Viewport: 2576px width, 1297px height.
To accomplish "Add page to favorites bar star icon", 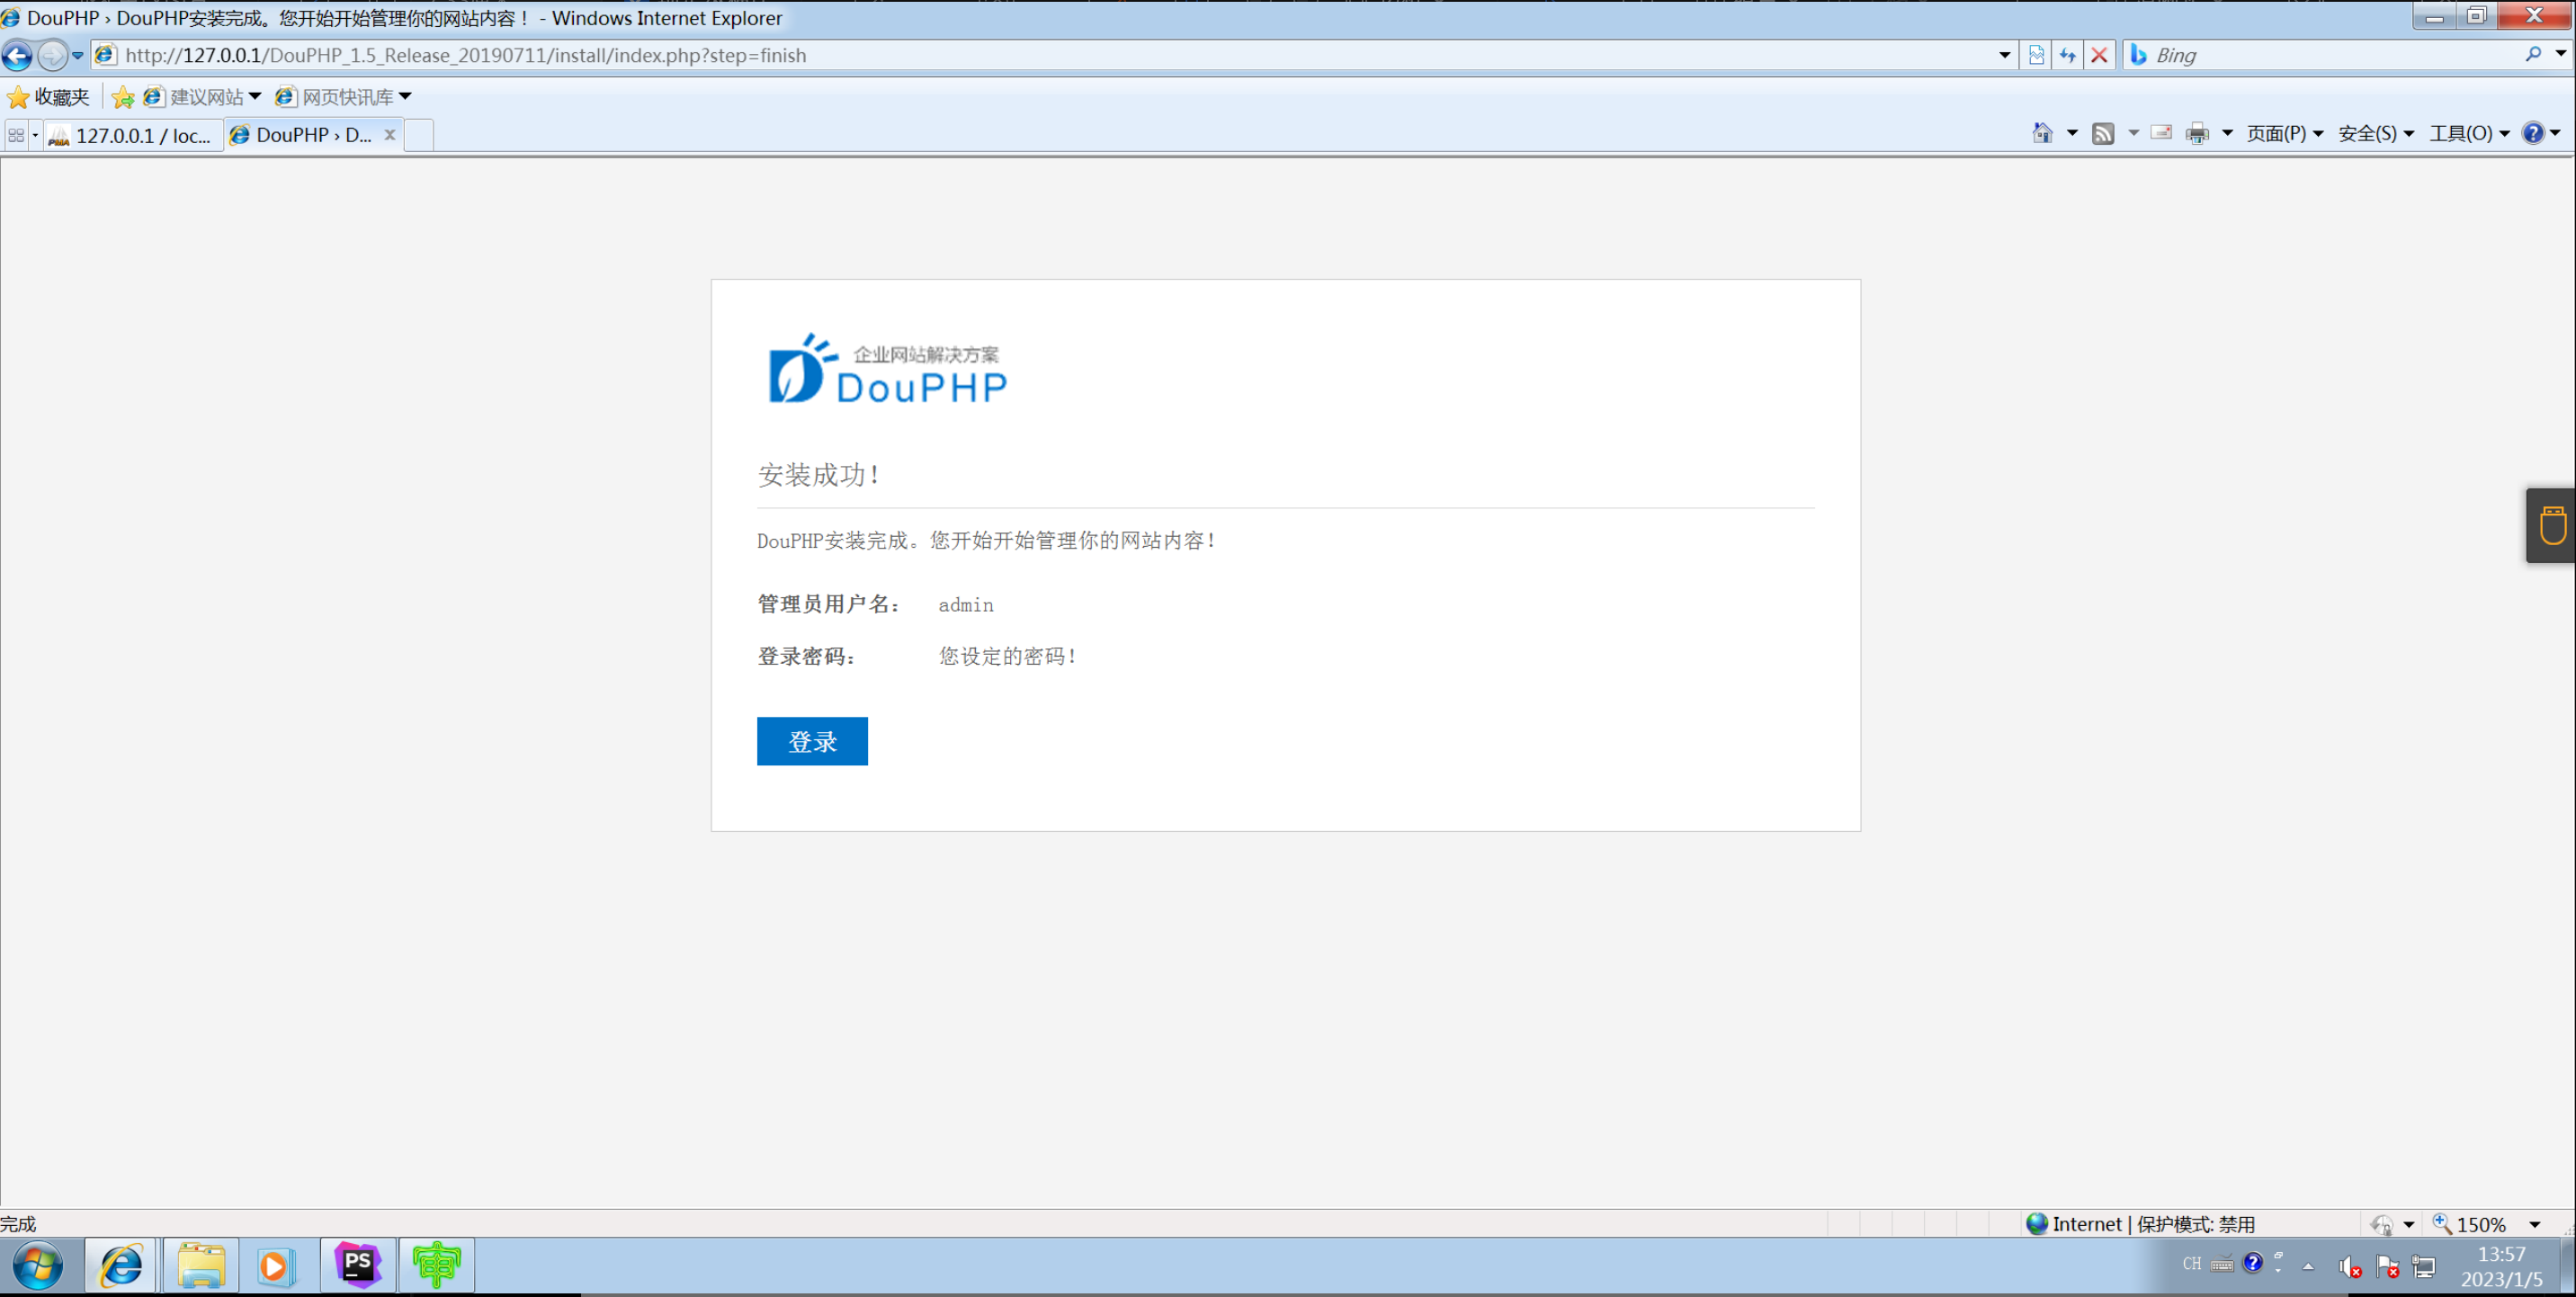I will [x=123, y=97].
